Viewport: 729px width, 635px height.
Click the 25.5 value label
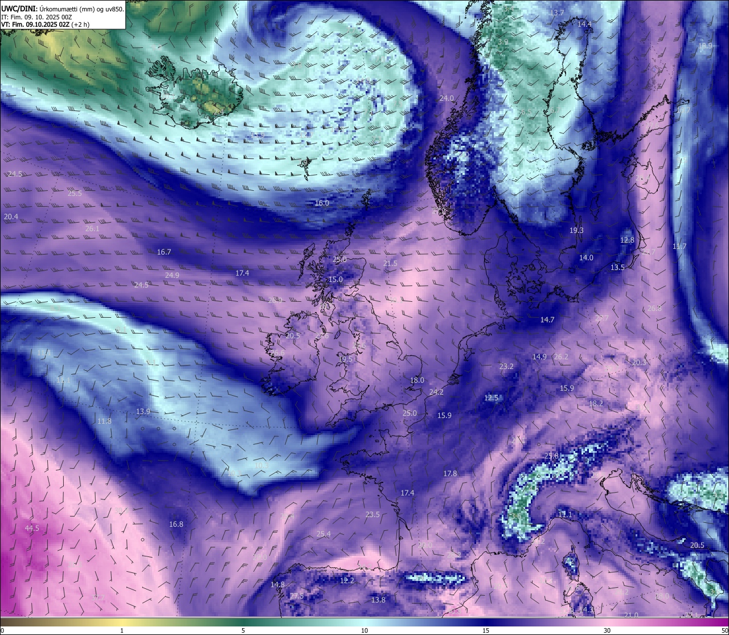click(x=75, y=193)
